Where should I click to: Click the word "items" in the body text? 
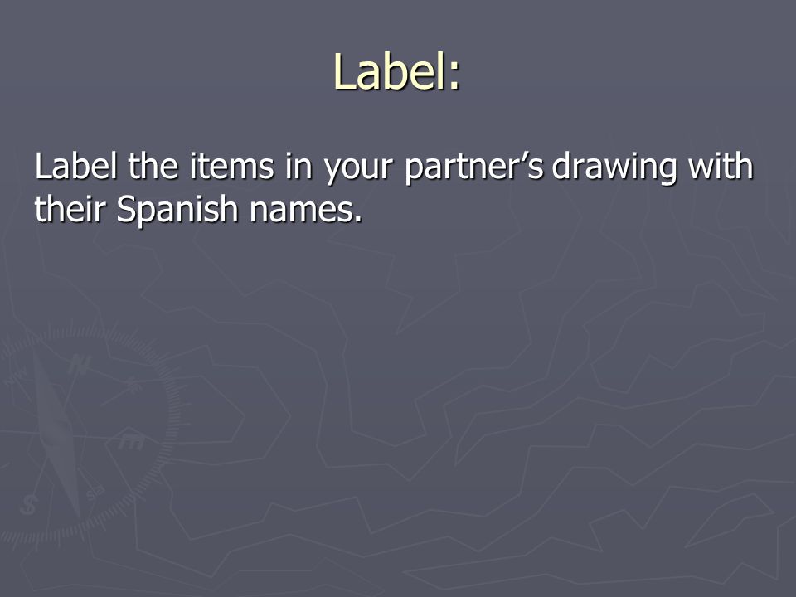[x=232, y=166]
